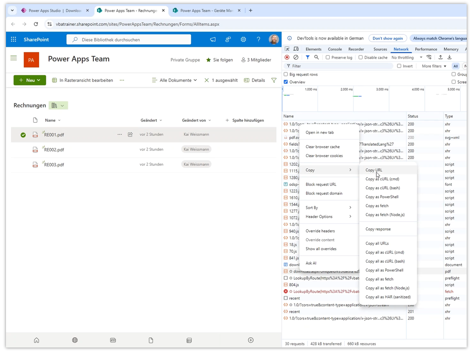This screenshot has height=353, width=470.
Task: Open the No throttling dropdown
Action: point(406,57)
